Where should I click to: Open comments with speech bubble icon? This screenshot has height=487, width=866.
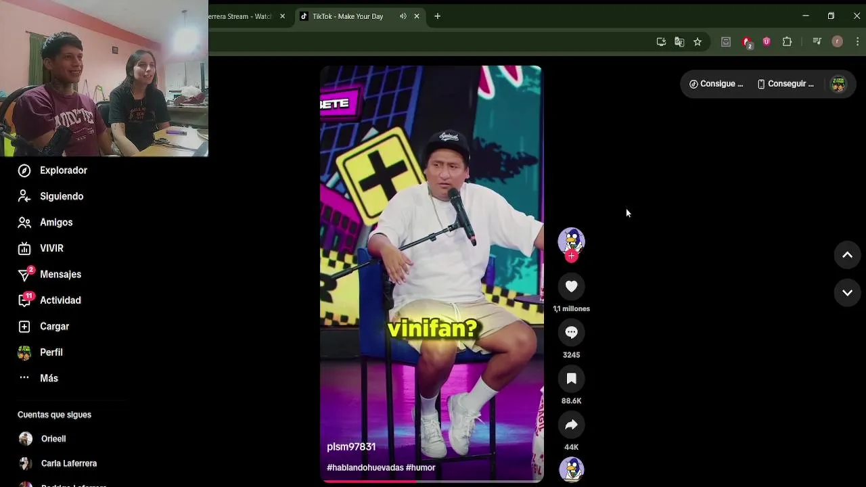pyautogui.click(x=571, y=332)
